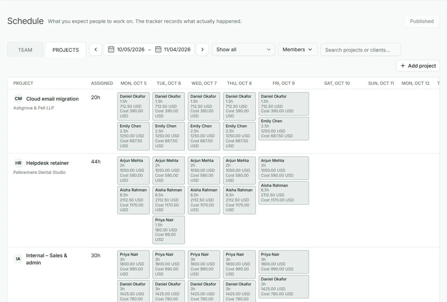This screenshot has width=447, height=302.
Task: Click the Add project button
Action: pyautogui.click(x=418, y=66)
